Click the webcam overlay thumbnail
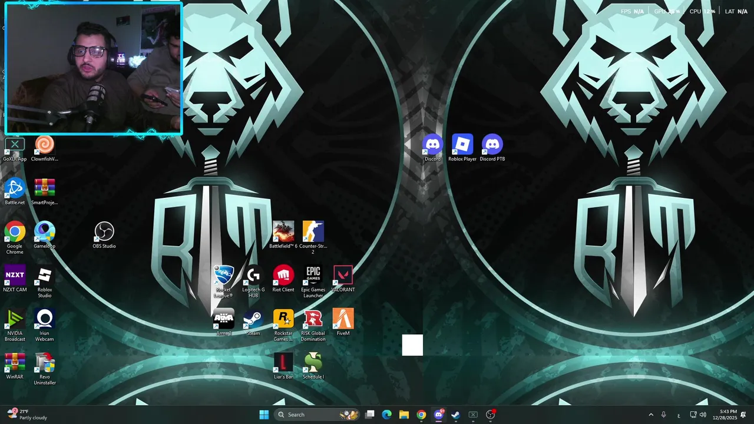 click(94, 68)
